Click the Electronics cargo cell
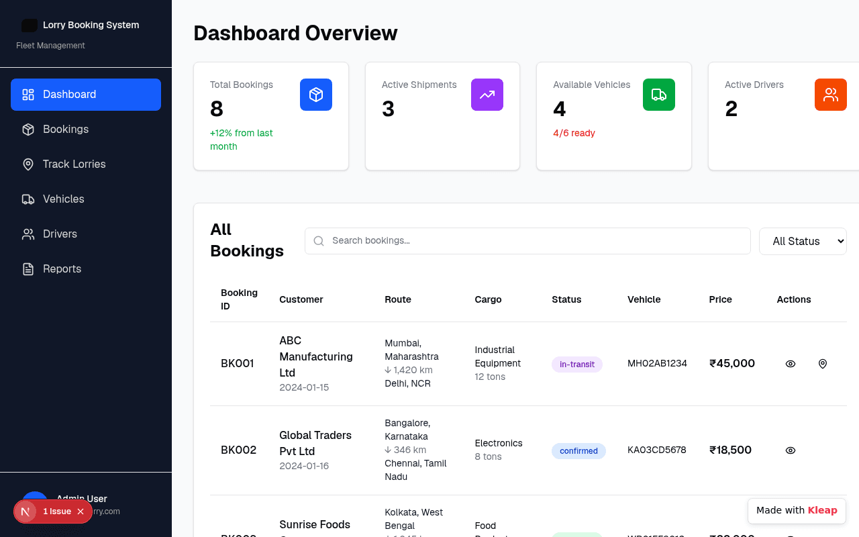 [x=499, y=444]
